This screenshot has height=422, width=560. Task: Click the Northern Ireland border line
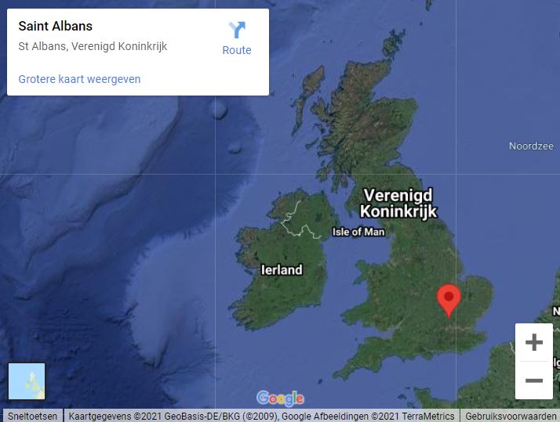[x=299, y=225]
